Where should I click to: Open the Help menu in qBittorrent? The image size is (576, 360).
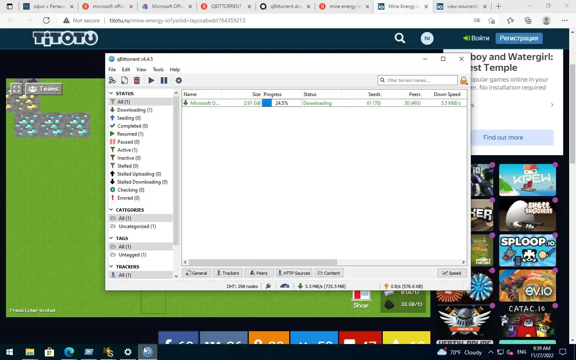[175, 69]
